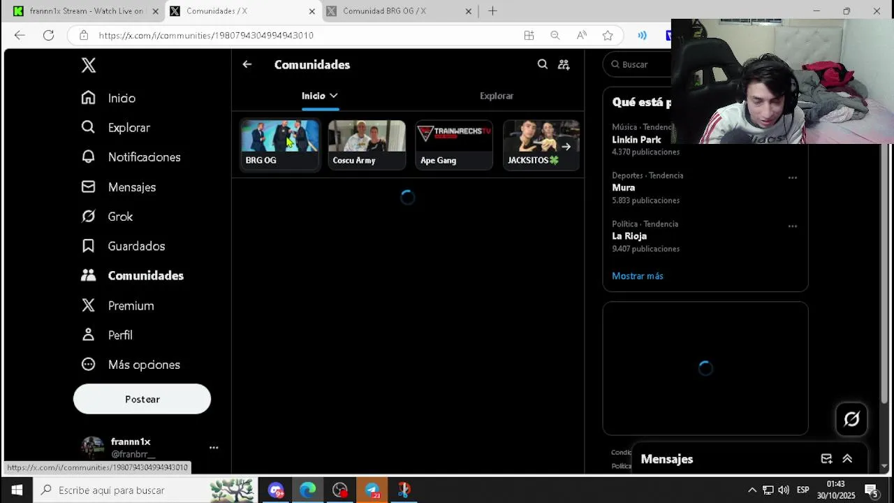This screenshot has height=503, width=894.
Task: Open the floating Grok button
Action: 851,419
